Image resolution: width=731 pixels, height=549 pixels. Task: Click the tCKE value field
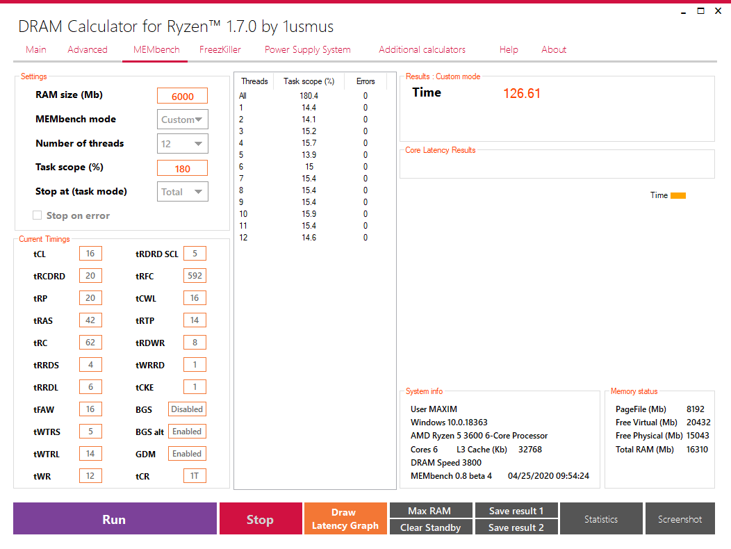(195, 386)
